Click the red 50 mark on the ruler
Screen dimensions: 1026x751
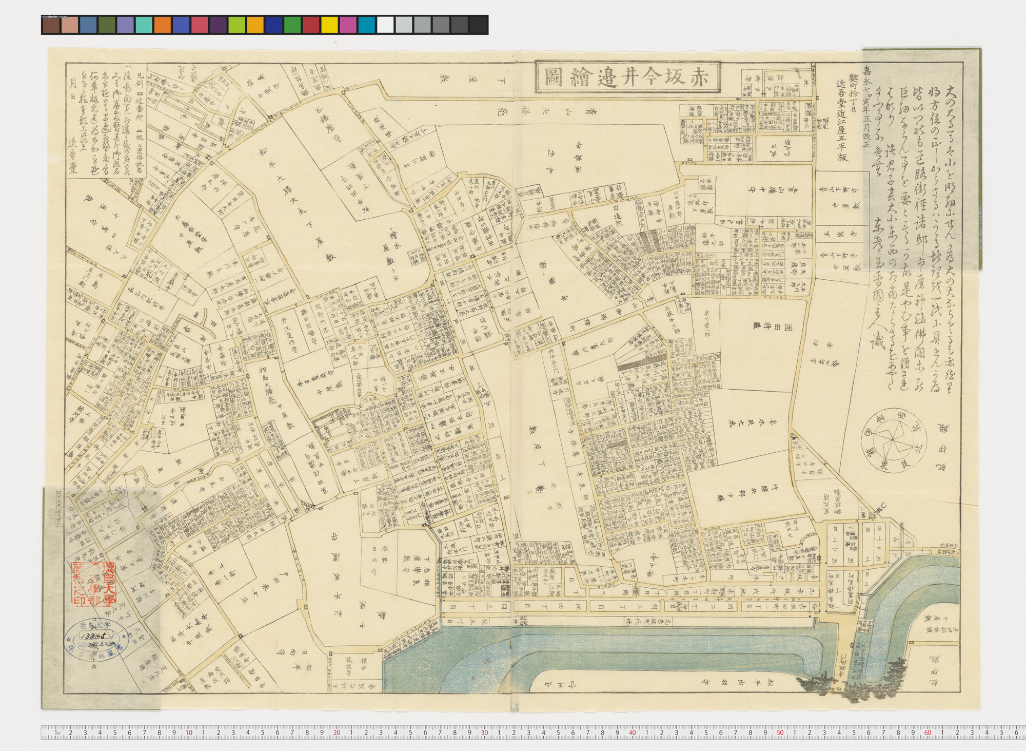tap(780, 733)
